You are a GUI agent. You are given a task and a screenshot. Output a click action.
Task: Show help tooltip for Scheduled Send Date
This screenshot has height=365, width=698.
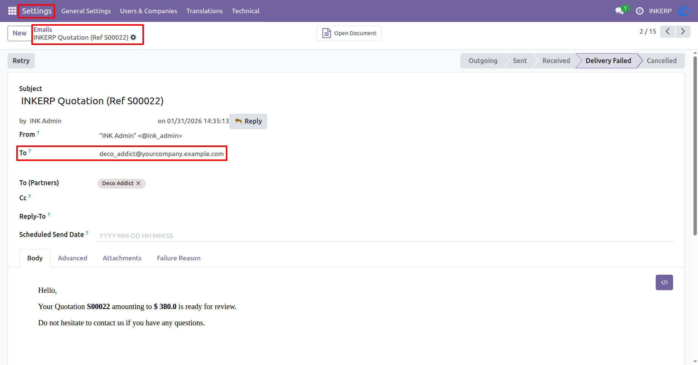[87, 233]
